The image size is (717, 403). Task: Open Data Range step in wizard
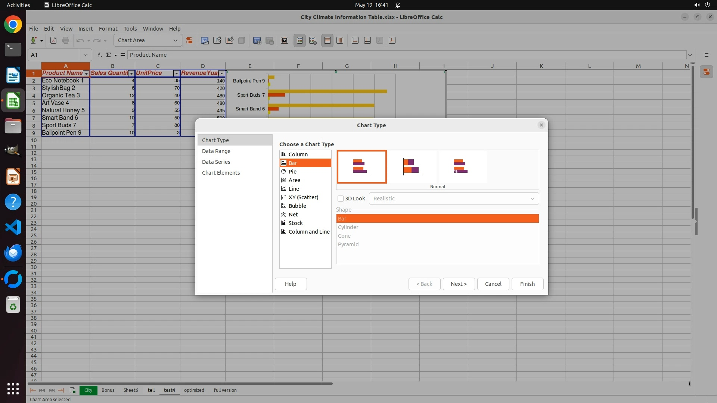[x=216, y=151]
